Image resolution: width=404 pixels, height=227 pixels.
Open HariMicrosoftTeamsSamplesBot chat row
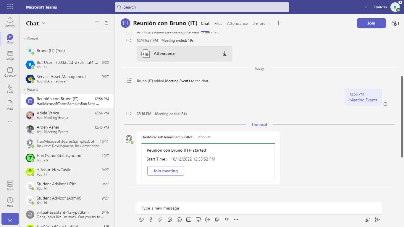[67, 144]
